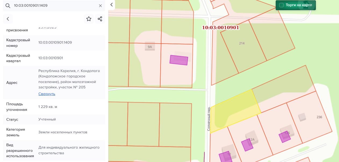Enable the 'Торги на карте' checkbox

point(281,5)
